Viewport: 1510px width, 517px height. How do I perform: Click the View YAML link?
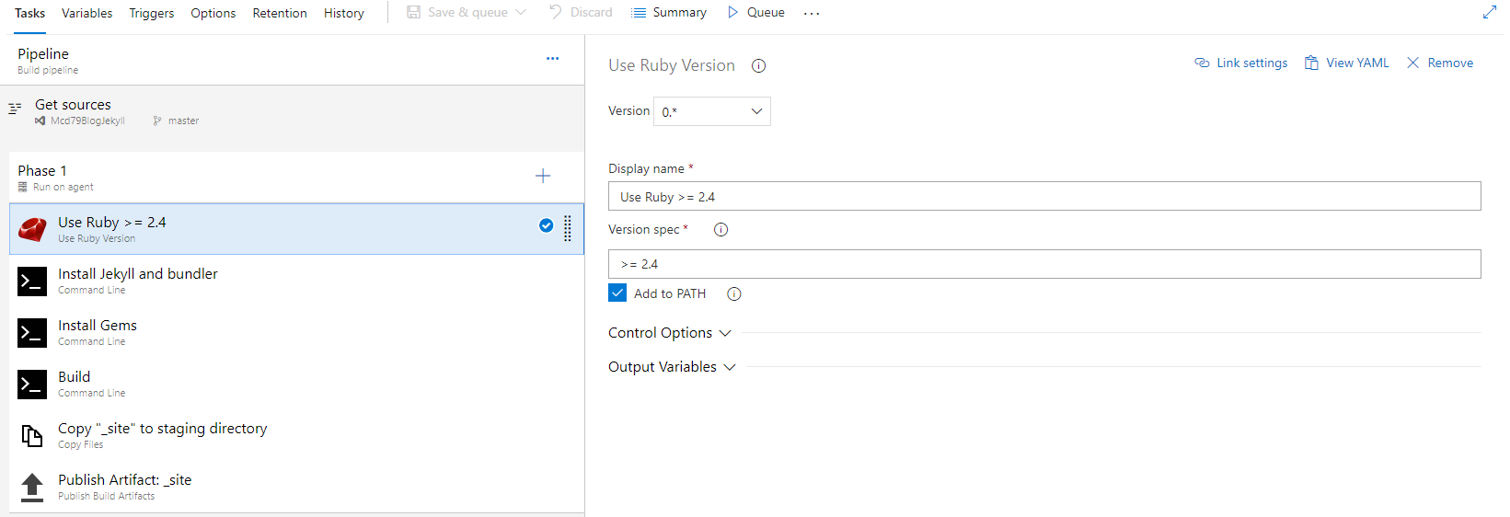pos(1347,63)
